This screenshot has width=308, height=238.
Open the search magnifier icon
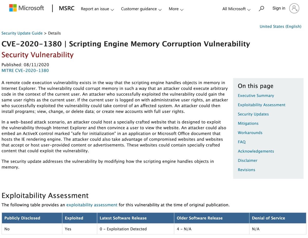pyautogui.click(x=261, y=9)
